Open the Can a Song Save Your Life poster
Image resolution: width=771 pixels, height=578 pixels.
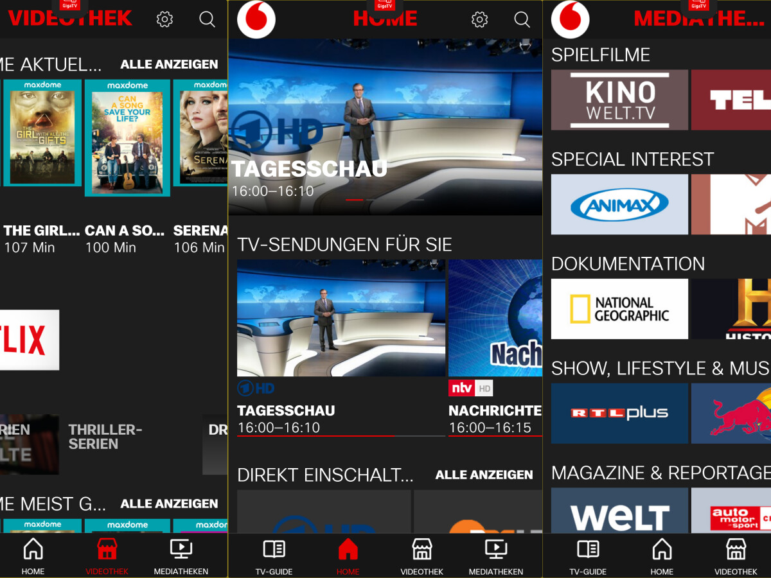(x=127, y=137)
